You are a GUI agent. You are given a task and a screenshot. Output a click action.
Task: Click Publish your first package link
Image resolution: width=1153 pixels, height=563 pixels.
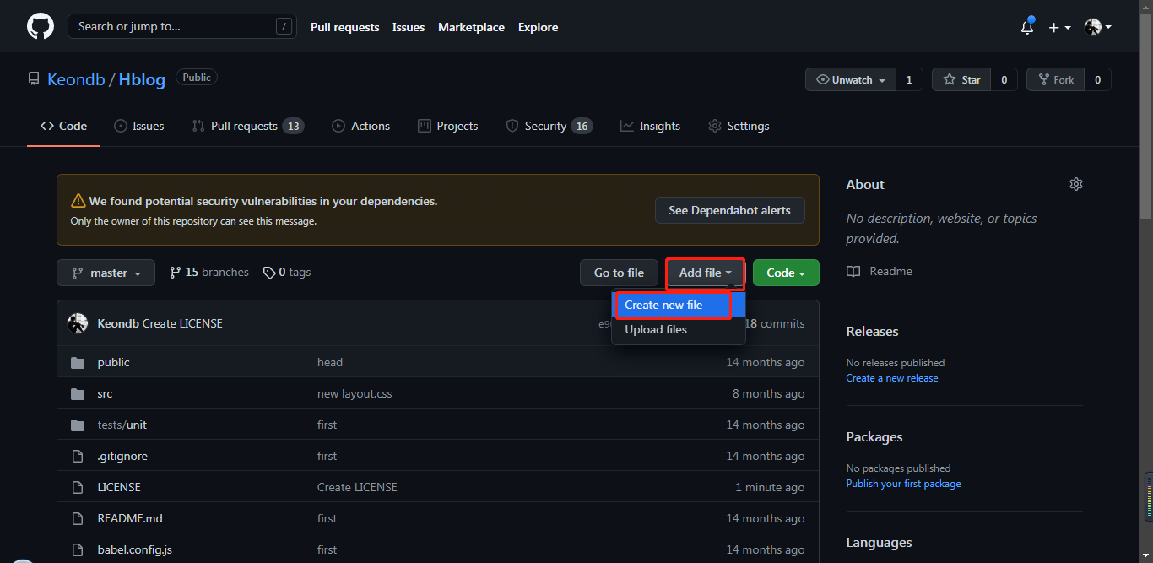903,484
